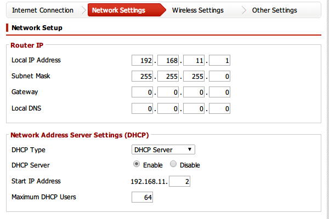Click the Start IP Address last octet field
The width and height of the screenshot is (329, 219).
tap(180, 181)
